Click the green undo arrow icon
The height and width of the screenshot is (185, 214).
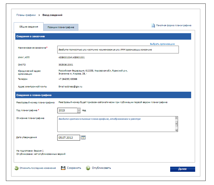(x=16, y=168)
